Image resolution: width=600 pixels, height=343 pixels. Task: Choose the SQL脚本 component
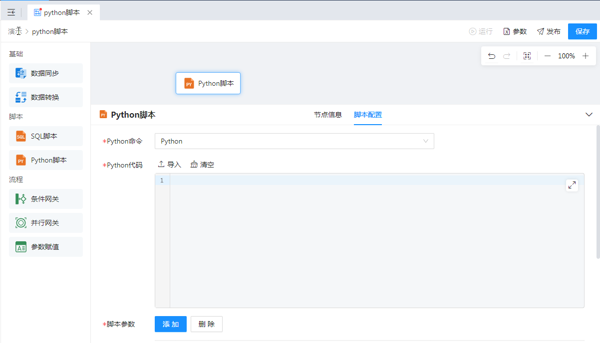pyautogui.click(x=46, y=136)
